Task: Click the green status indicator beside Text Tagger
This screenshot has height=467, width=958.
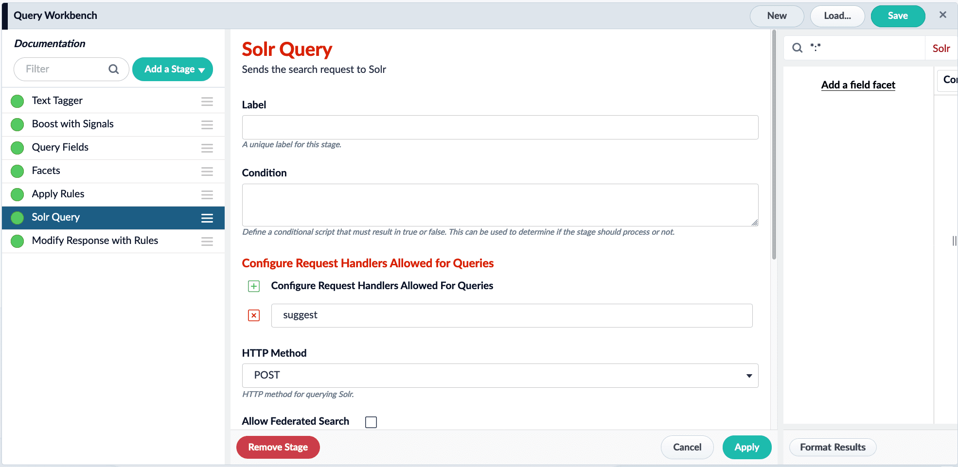Action: tap(17, 101)
